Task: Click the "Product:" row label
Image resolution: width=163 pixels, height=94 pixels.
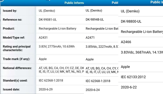Action: pyautogui.click(x=9, y=28)
